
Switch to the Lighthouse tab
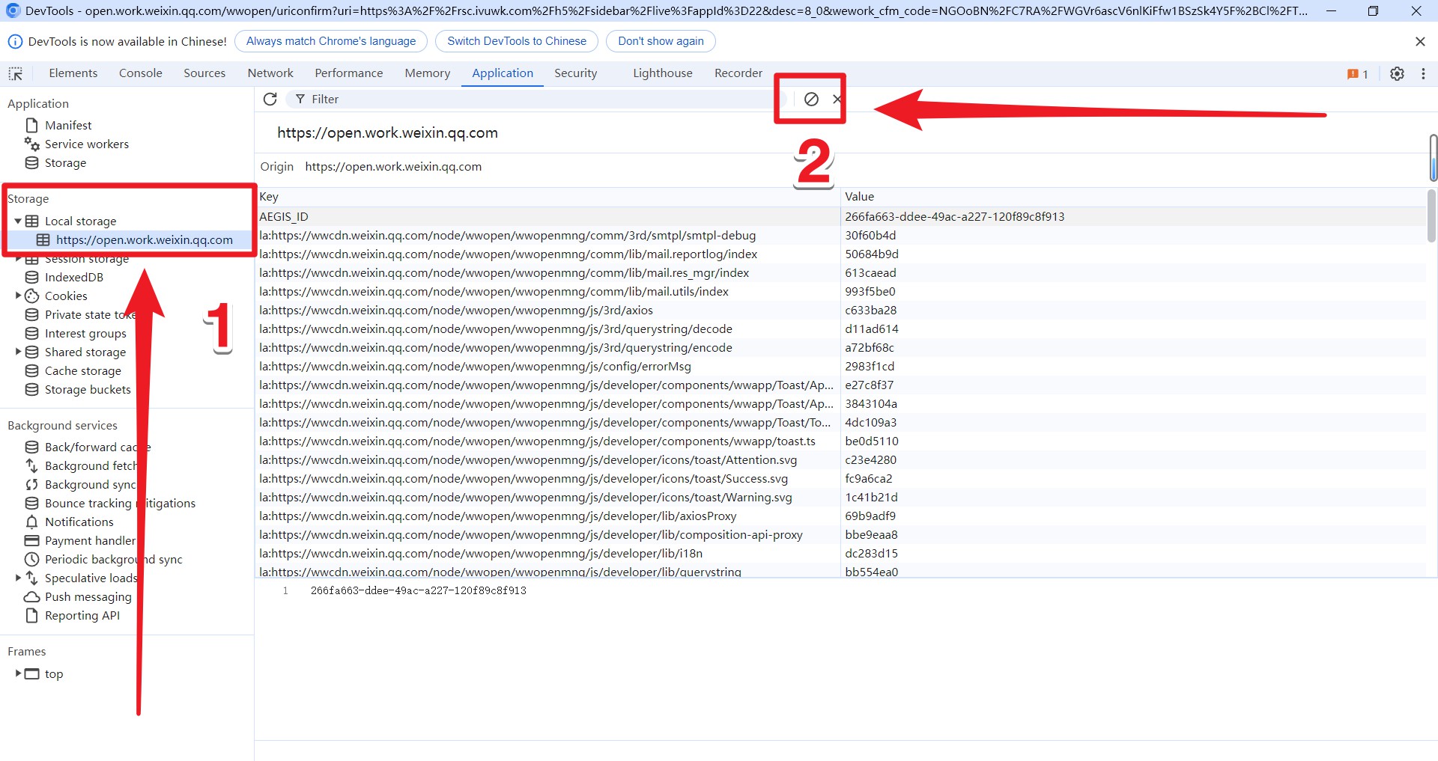point(663,73)
